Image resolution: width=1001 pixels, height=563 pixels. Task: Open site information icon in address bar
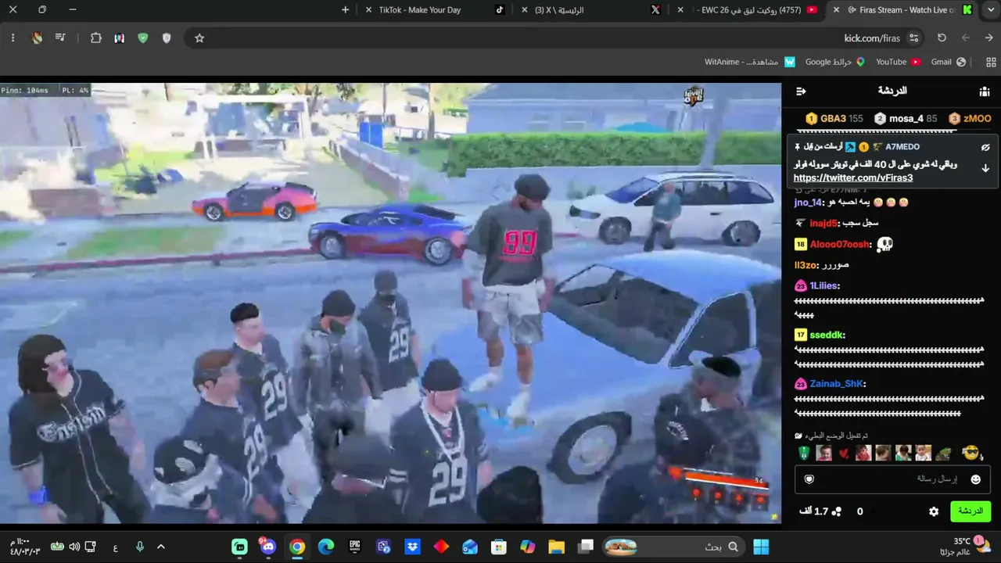click(x=913, y=38)
